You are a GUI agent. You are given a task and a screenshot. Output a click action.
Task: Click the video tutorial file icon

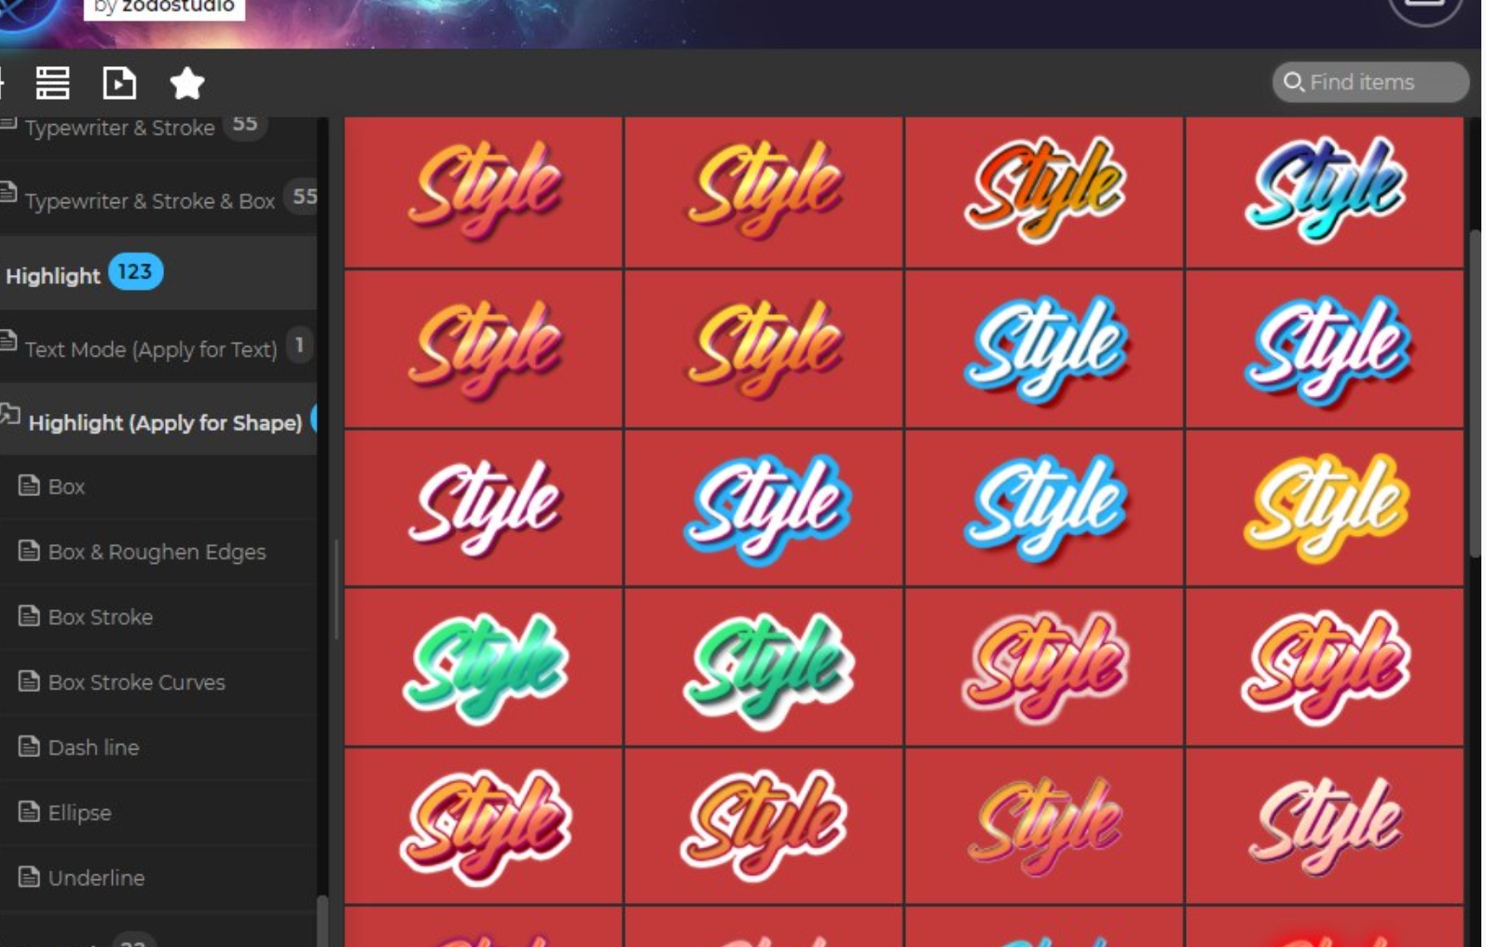tap(119, 83)
